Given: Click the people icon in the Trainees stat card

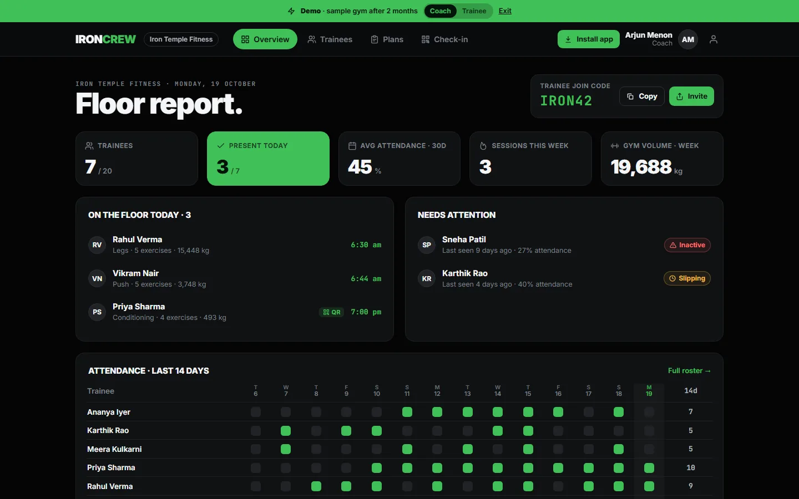Looking at the screenshot, I should [x=89, y=146].
